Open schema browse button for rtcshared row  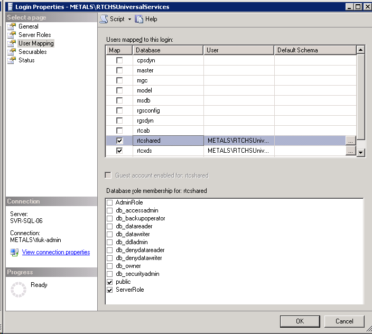tap(350, 141)
